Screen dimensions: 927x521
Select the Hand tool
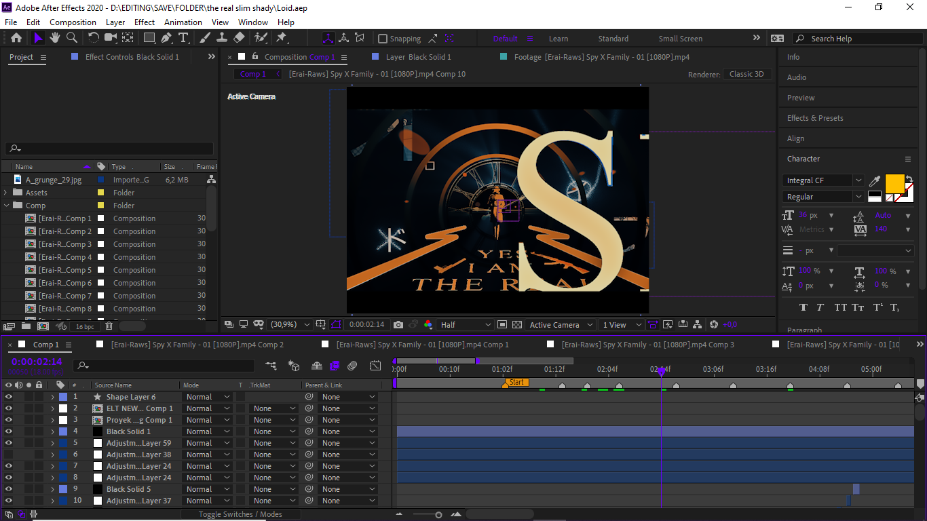click(x=54, y=38)
